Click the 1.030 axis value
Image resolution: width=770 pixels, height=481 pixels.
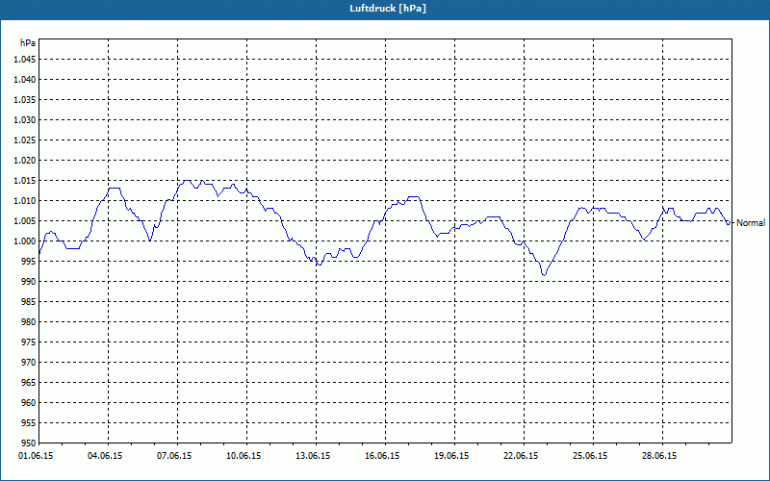[25, 119]
